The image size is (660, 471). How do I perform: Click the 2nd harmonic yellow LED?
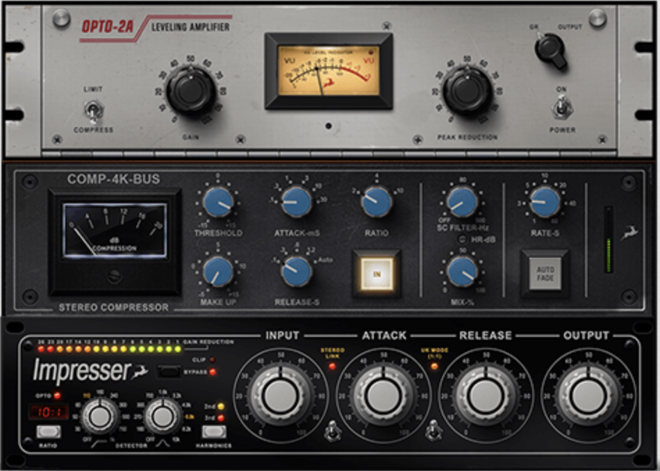coord(220,406)
